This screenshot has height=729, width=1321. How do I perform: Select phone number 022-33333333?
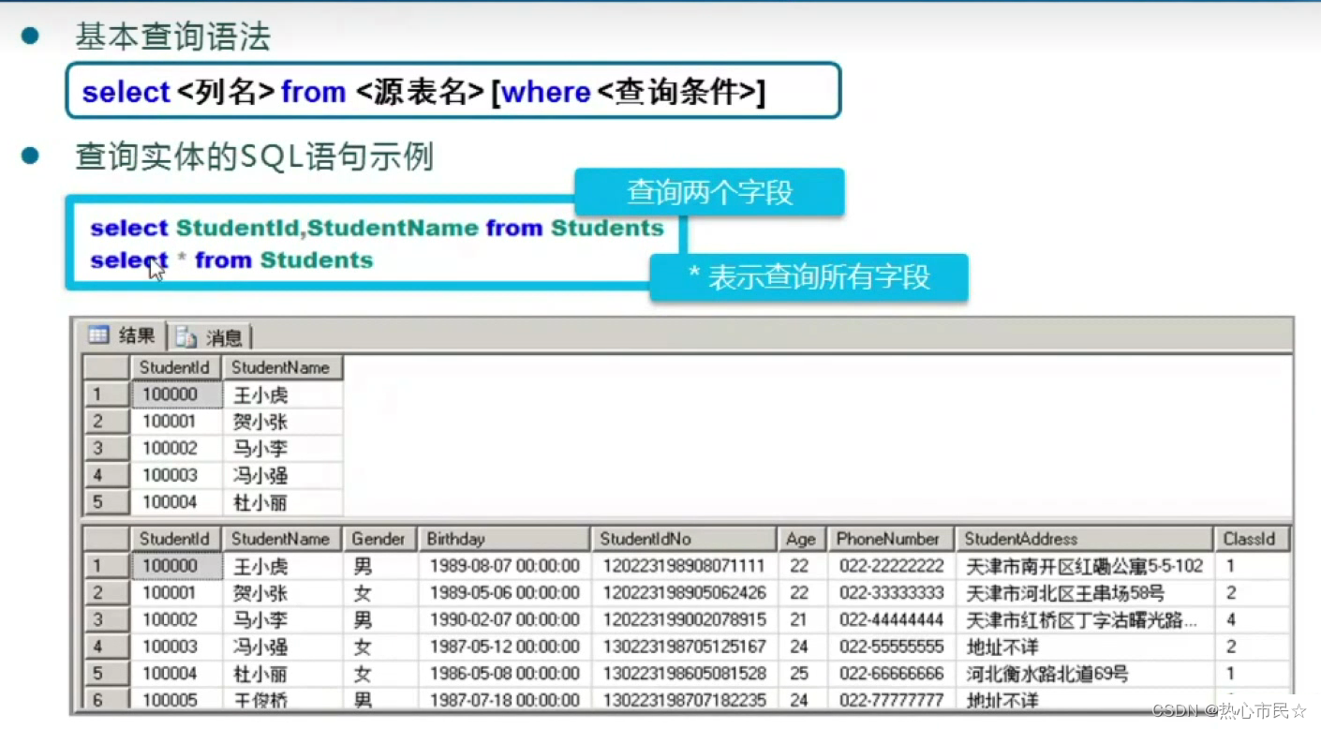pyautogui.click(x=890, y=593)
